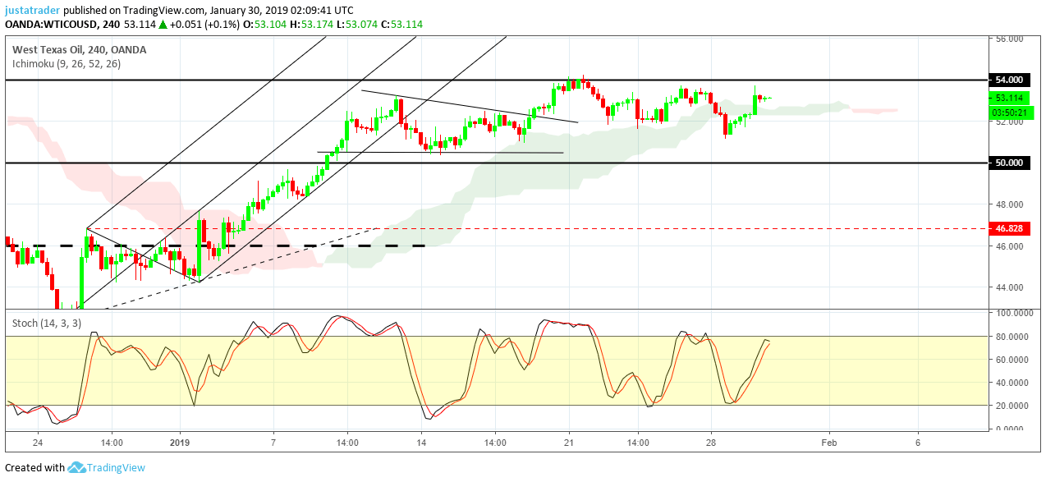Click the green up-arrow price change icon

tap(163, 25)
